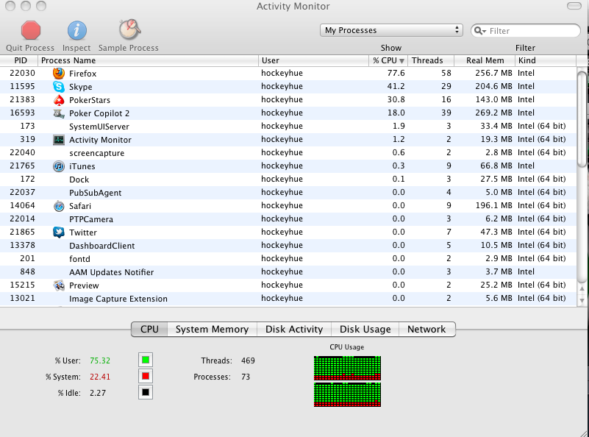Viewport: 589px width, 437px height.
Task: Switch to the System Memory tab
Action: (212, 329)
